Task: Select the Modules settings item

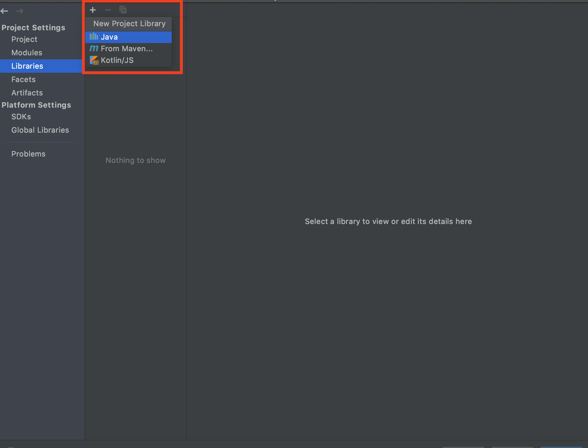Action: click(x=27, y=52)
